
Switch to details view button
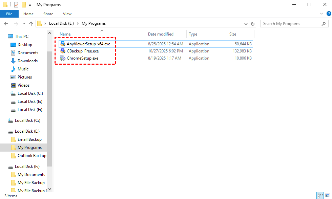[320, 196]
